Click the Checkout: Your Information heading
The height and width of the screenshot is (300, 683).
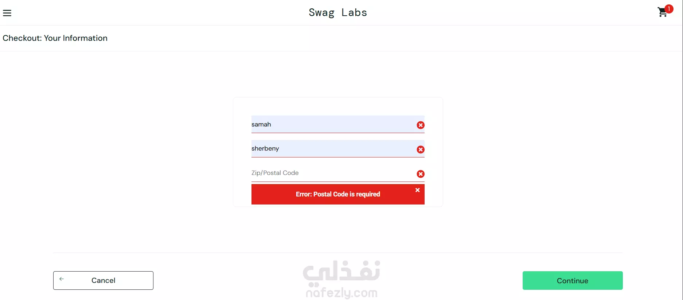(55, 38)
